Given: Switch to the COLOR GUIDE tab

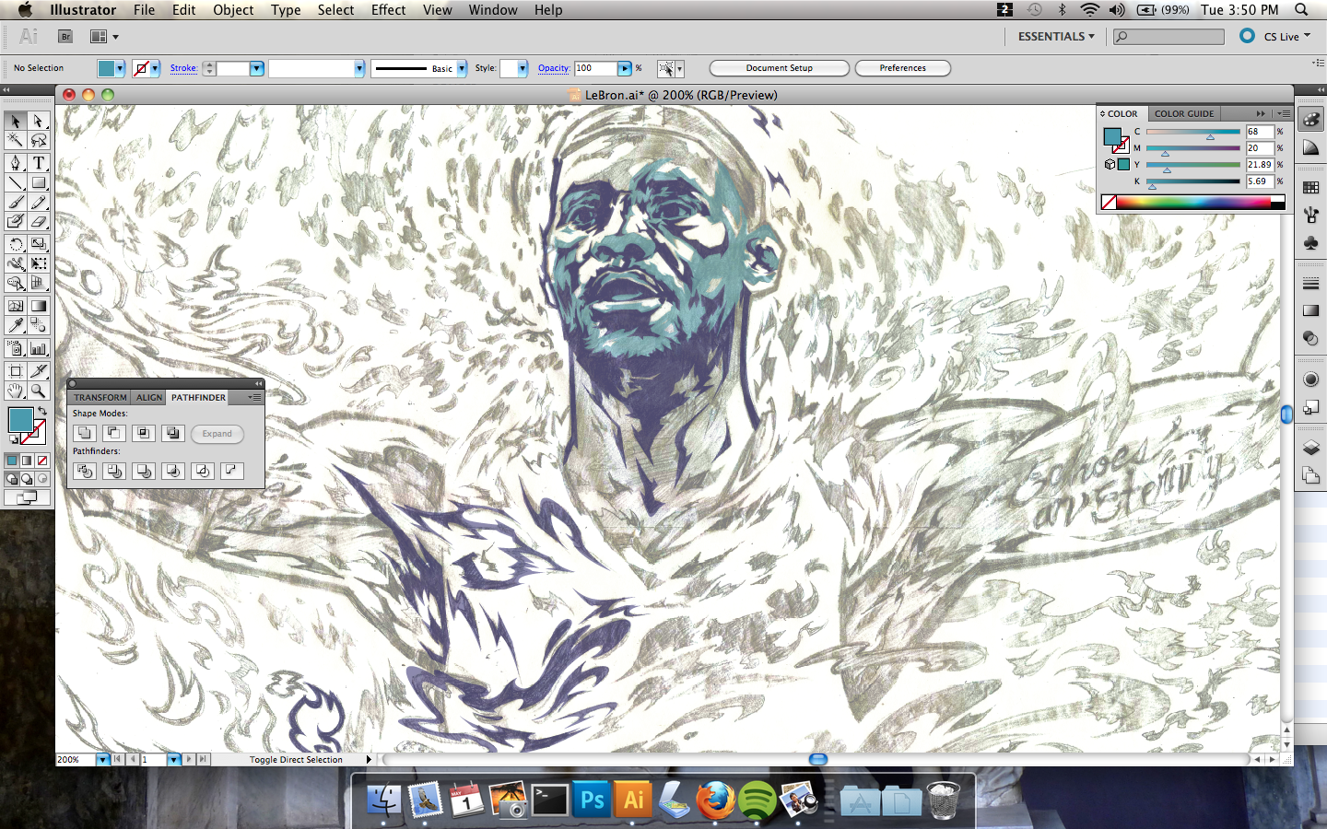Looking at the screenshot, I should pos(1184,113).
